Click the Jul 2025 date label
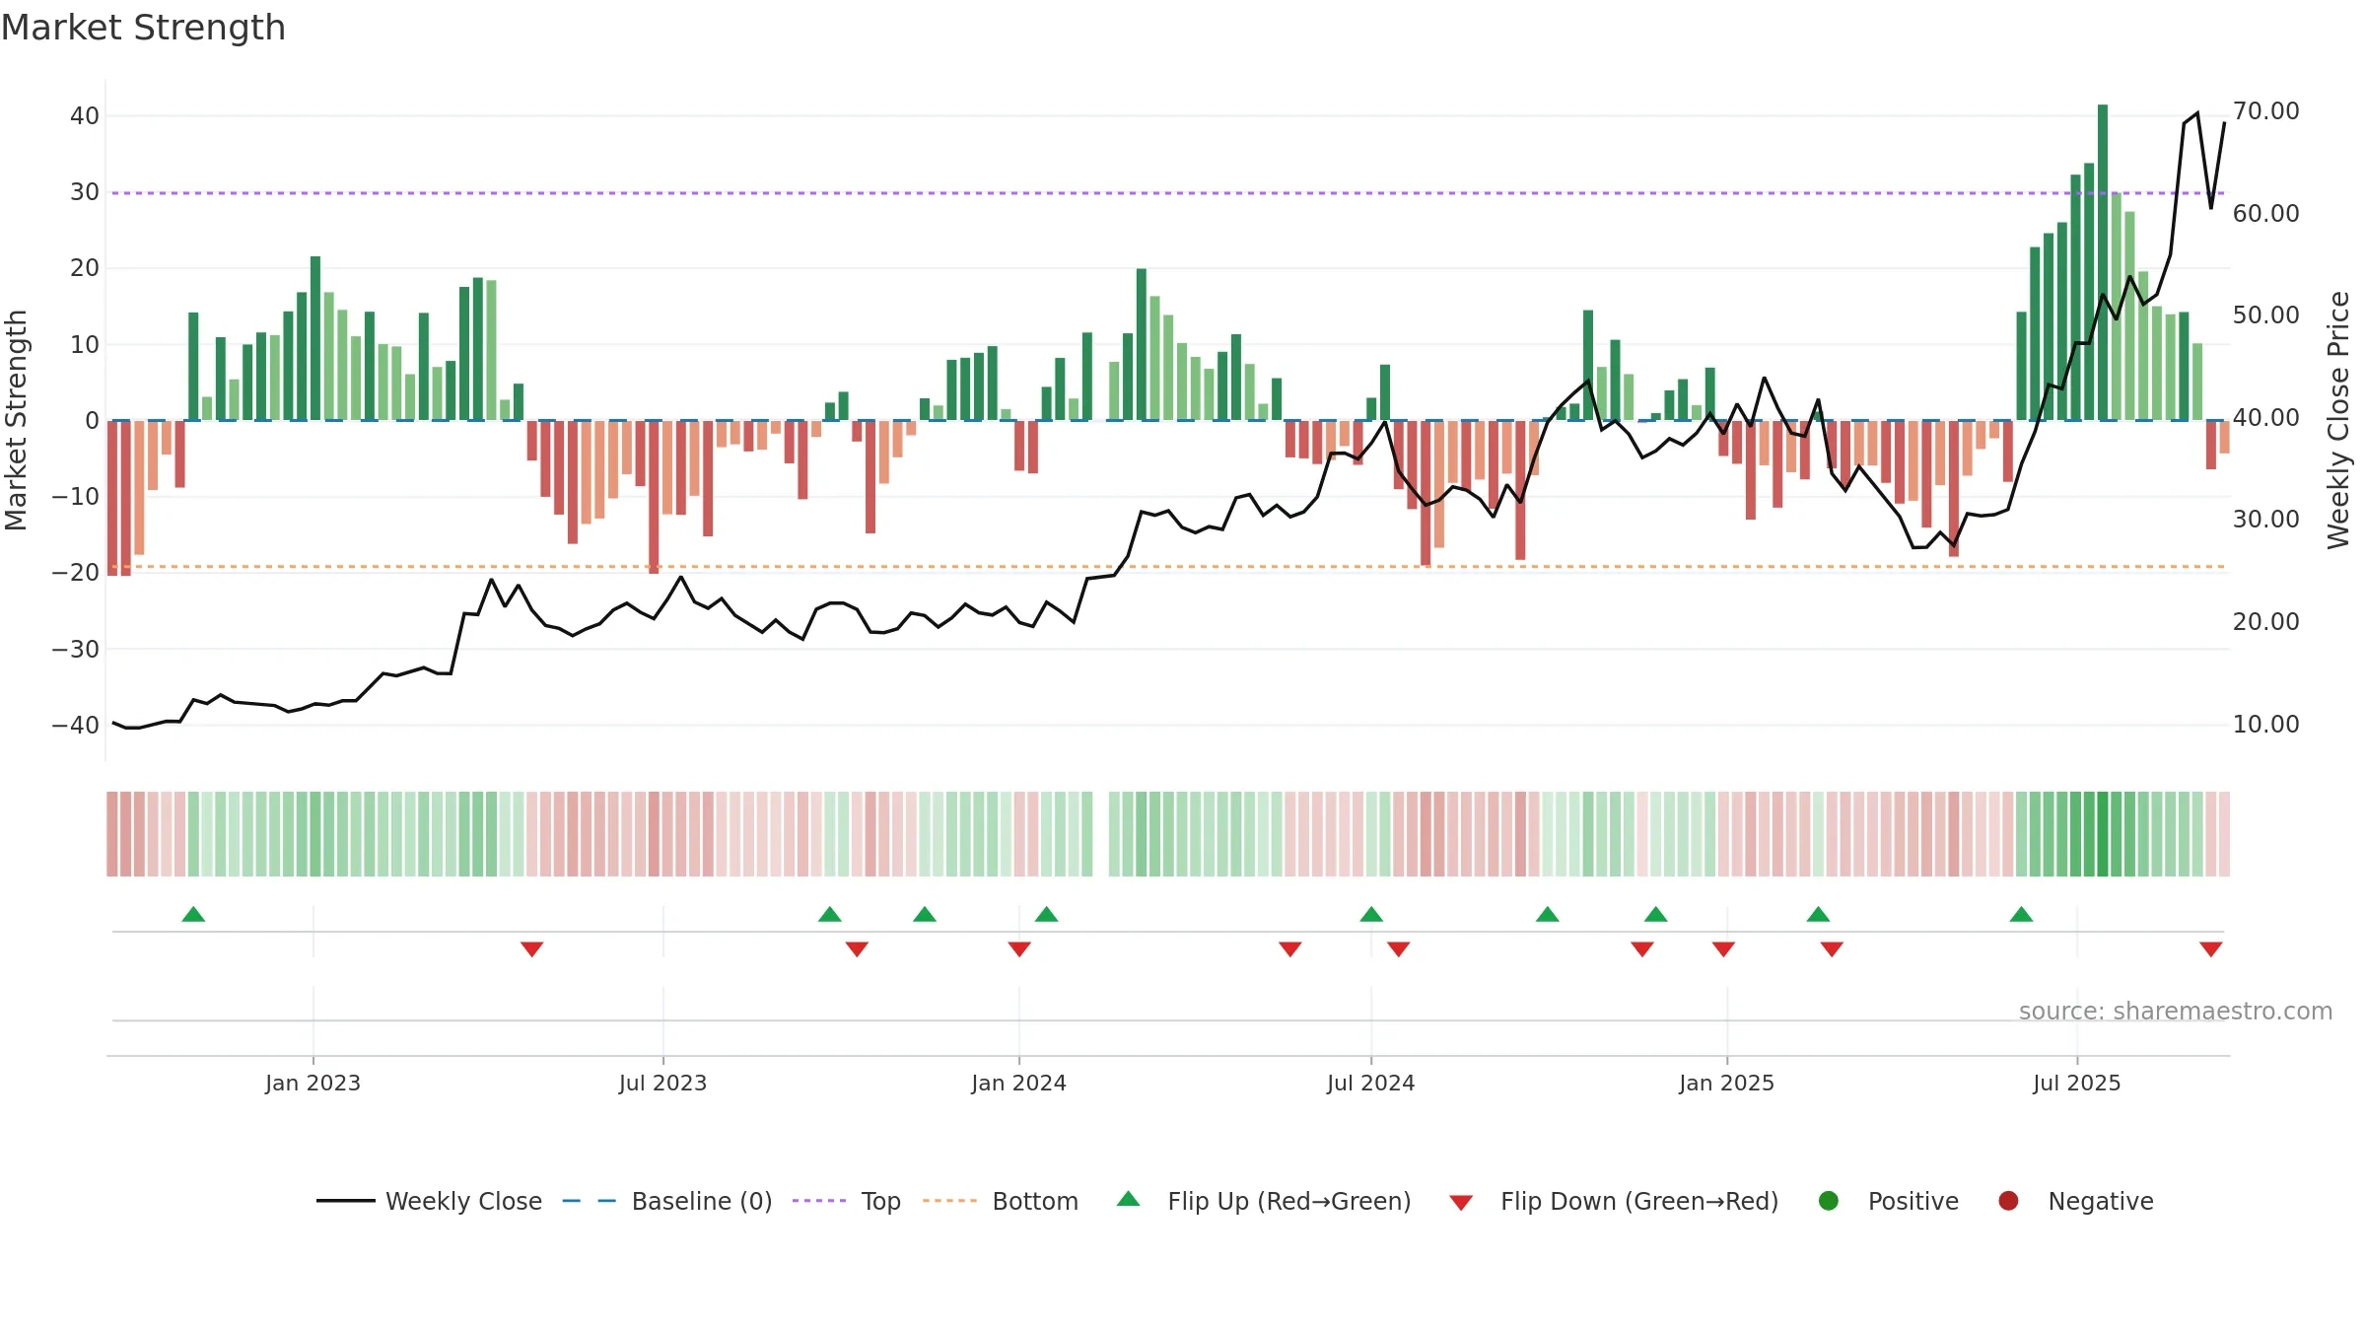Viewport: 2366px width, 1331px height. coord(2076,1083)
